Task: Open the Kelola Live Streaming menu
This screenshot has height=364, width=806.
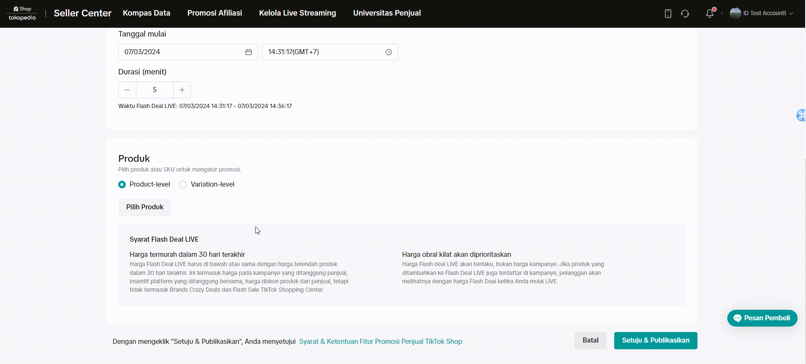Action: coord(297,13)
